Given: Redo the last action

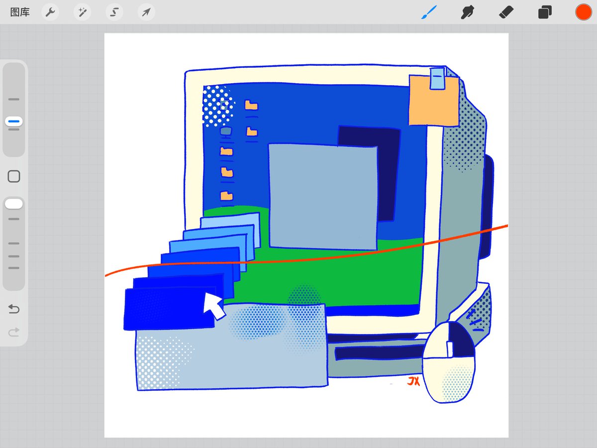Looking at the screenshot, I should click(14, 333).
